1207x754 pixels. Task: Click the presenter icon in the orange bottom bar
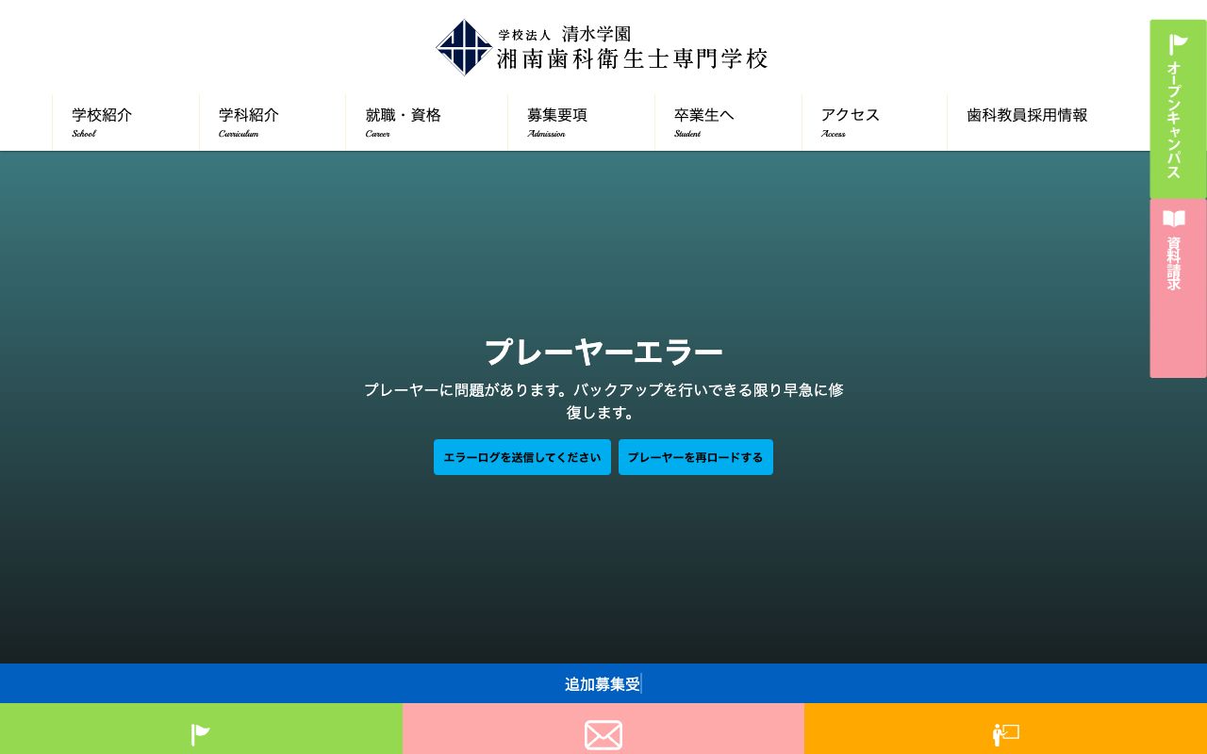click(x=1005, y=734)
